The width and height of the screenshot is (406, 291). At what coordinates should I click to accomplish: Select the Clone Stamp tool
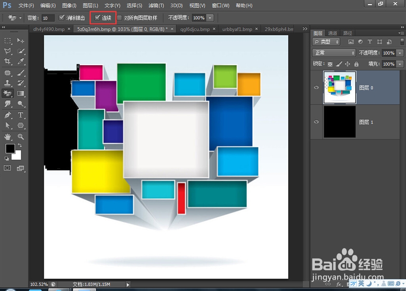pos(7,83)
